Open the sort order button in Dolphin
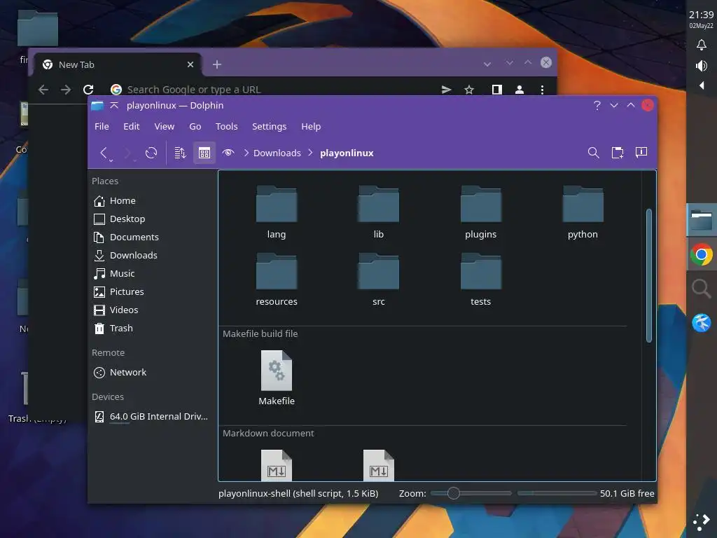This screenshot has width=717, height=538. click(180, 153)
